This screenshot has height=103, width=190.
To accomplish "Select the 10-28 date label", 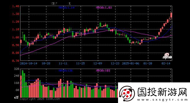I will pyautogui.click(x=46, y=64).
